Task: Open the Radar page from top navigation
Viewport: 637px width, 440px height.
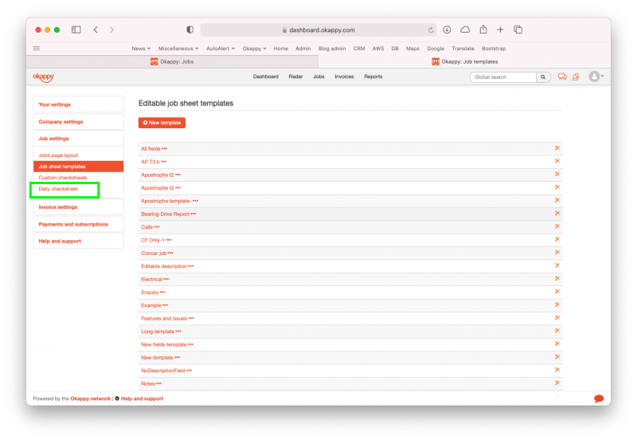Action: [x=295, y=77]
